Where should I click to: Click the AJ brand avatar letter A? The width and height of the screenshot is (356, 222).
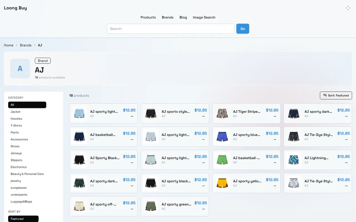[x=20, y=69]
